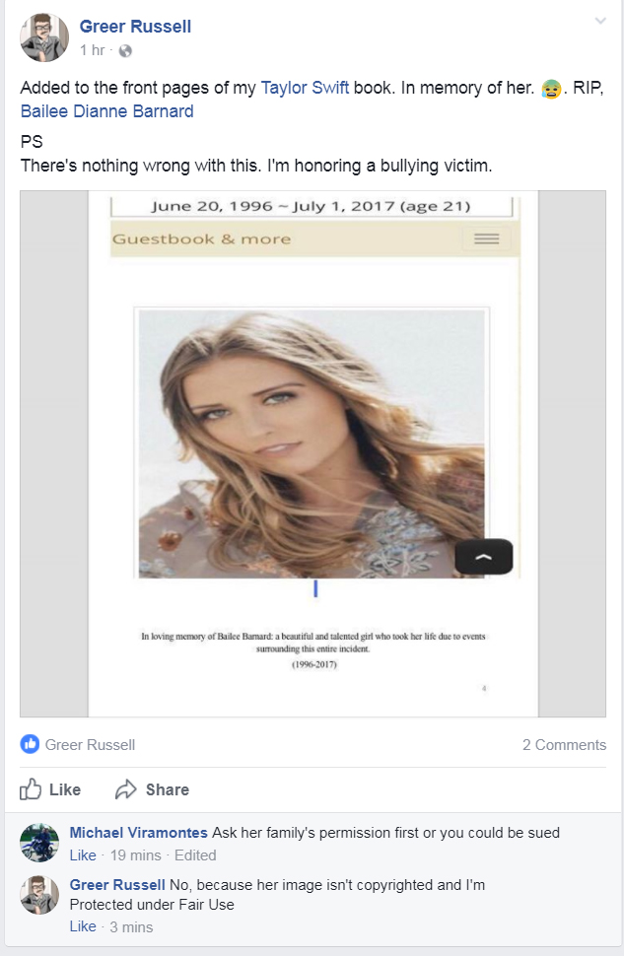This screenshot has width=624, height=956.
Task: Open Bailee Dianne Barnard profile link
Action: pos(106,111)
